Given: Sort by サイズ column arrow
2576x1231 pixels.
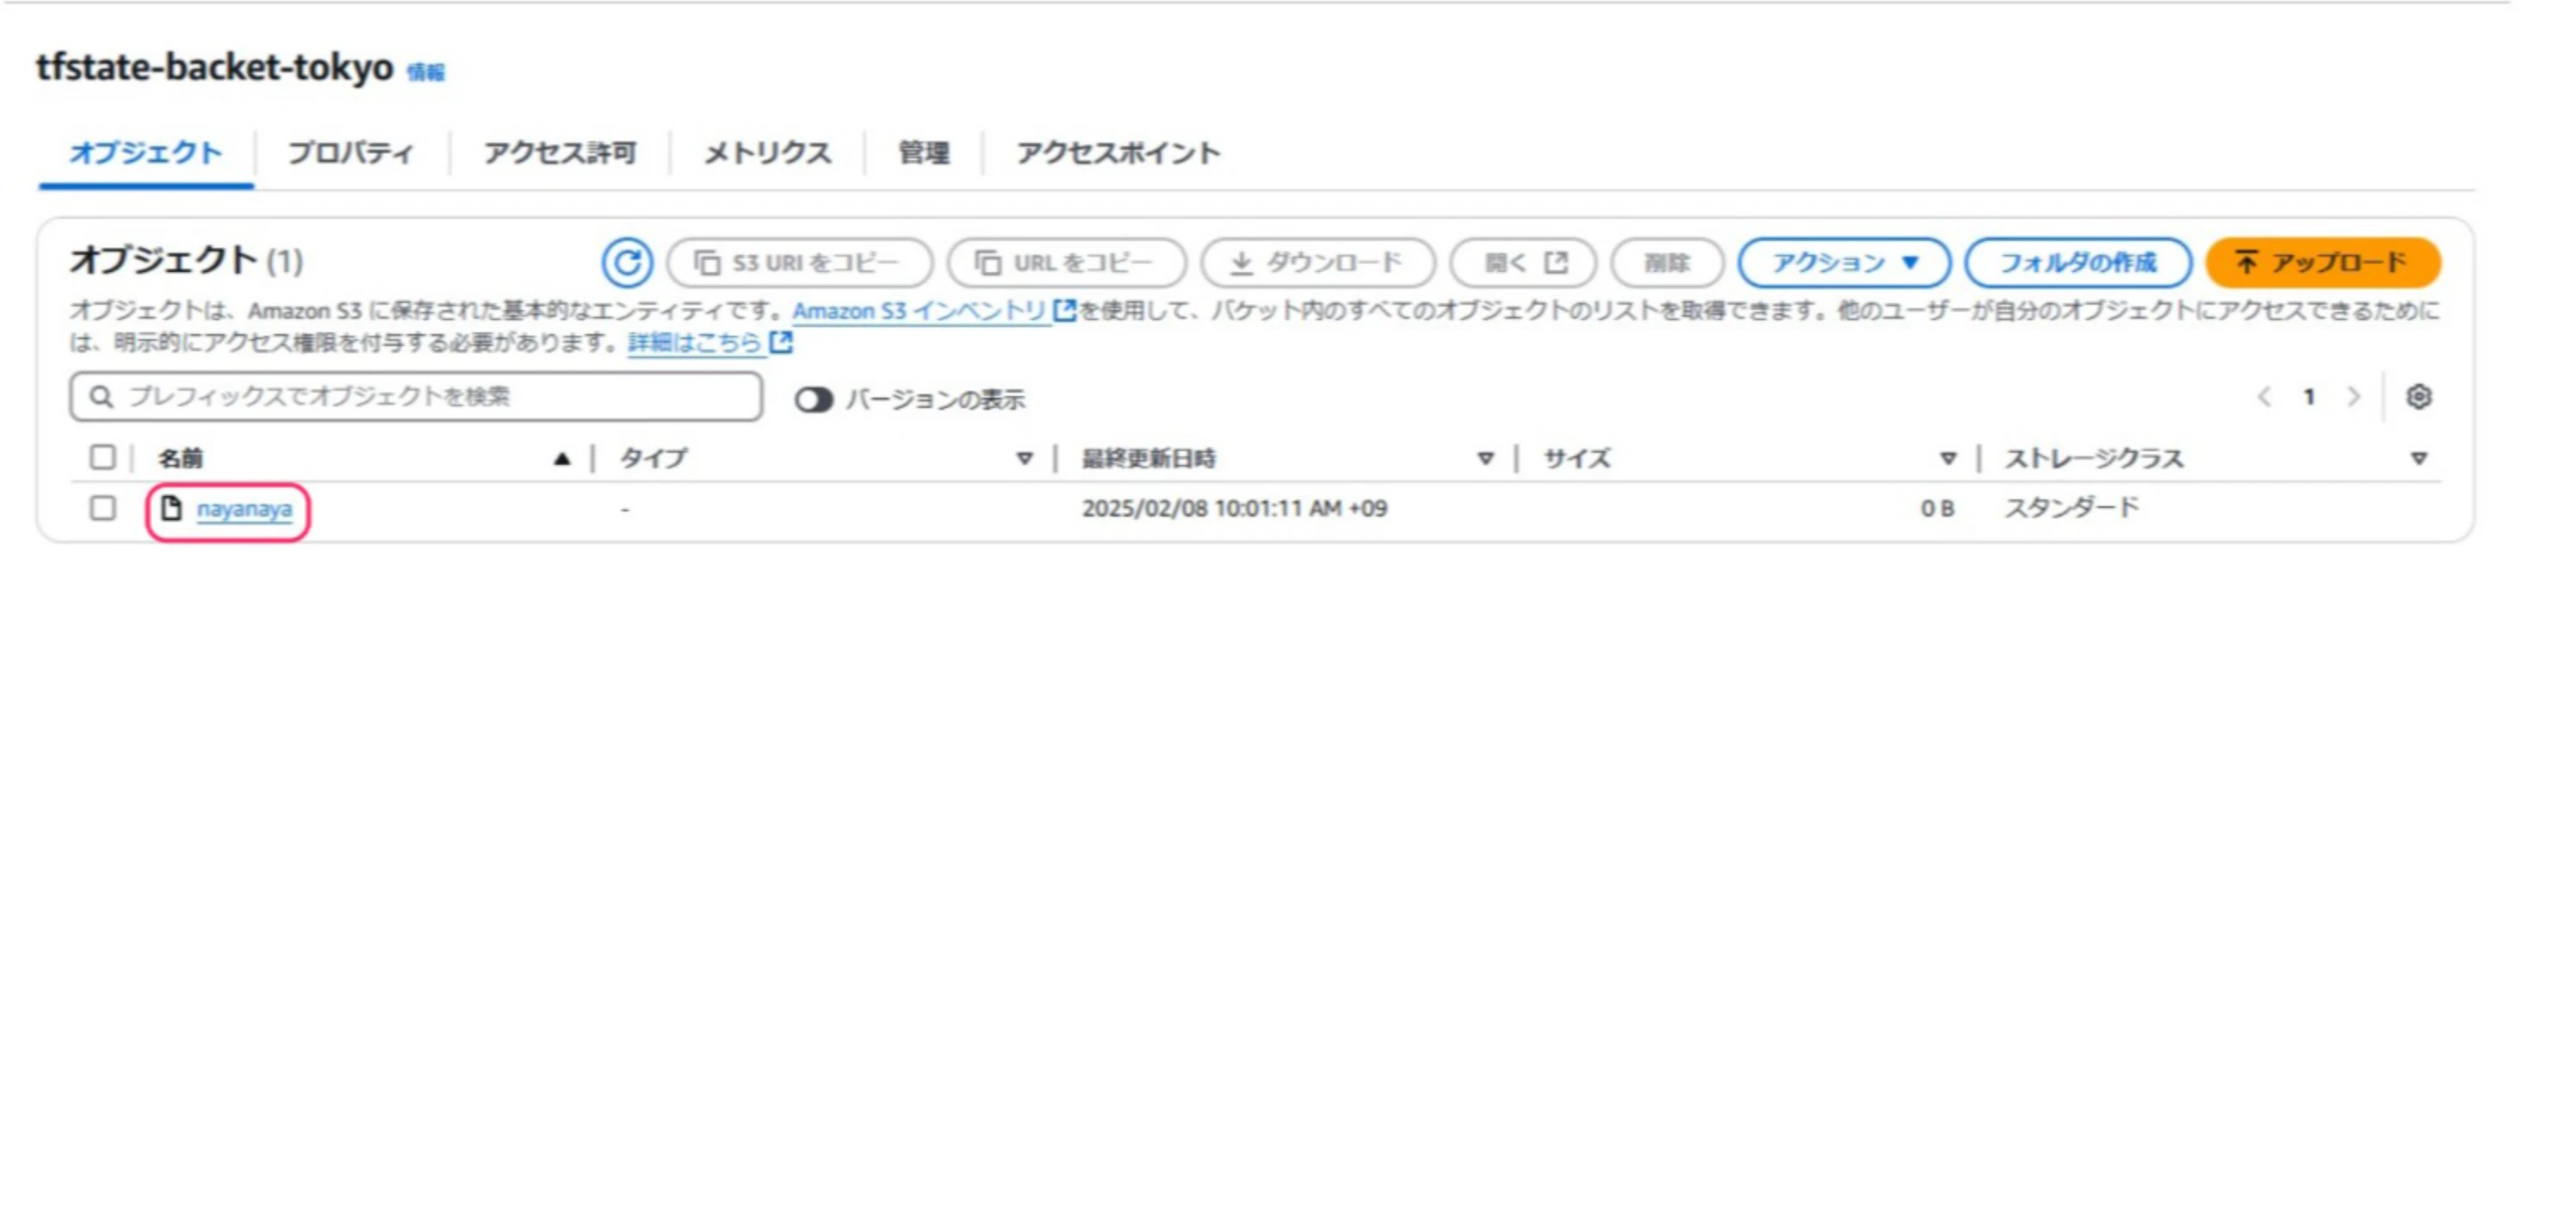Looking at the screenshot, I should tap(1947, 459).
